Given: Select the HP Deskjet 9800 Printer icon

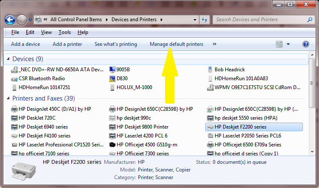Looking at the screenshot, I should click(x=112, y=127).
